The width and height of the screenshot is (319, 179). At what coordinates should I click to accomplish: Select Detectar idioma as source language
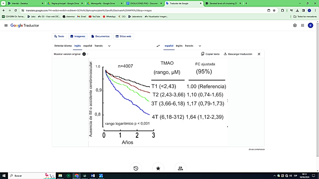63,46
